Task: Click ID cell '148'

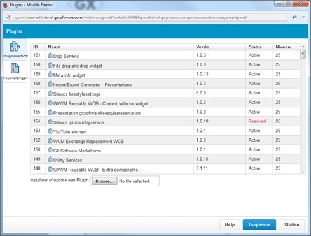Action: click(37, 168)
